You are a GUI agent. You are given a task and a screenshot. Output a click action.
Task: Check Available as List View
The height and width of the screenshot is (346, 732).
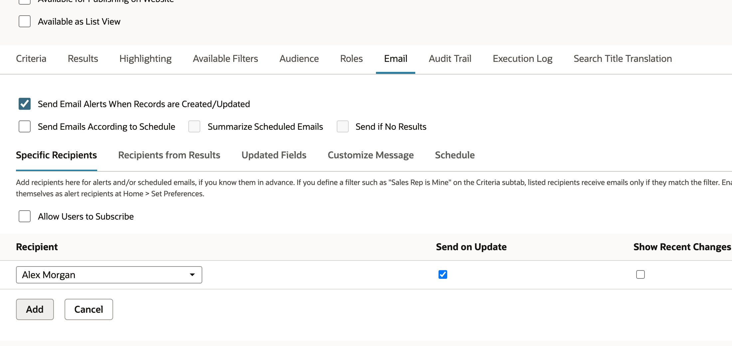(x=25, y=21)
